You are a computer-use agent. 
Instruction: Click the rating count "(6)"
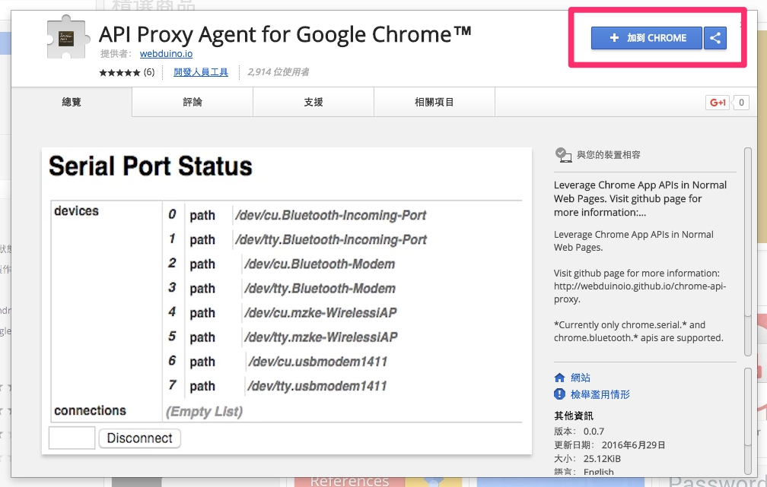pyautogui.click(x=149, y=72)
